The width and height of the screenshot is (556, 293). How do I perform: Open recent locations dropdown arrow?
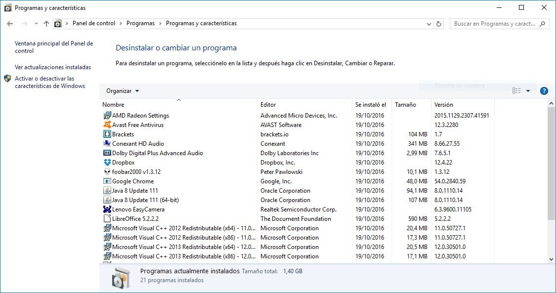[36, 24]
